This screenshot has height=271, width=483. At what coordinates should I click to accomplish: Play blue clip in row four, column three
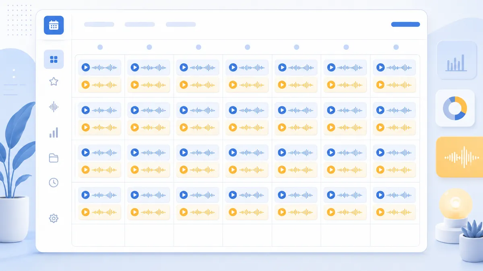click(x=184, y=195)
